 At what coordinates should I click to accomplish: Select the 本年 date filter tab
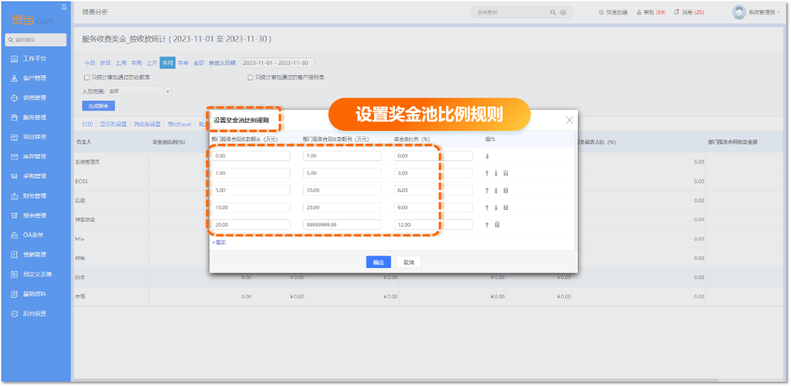tap(183, 63)
